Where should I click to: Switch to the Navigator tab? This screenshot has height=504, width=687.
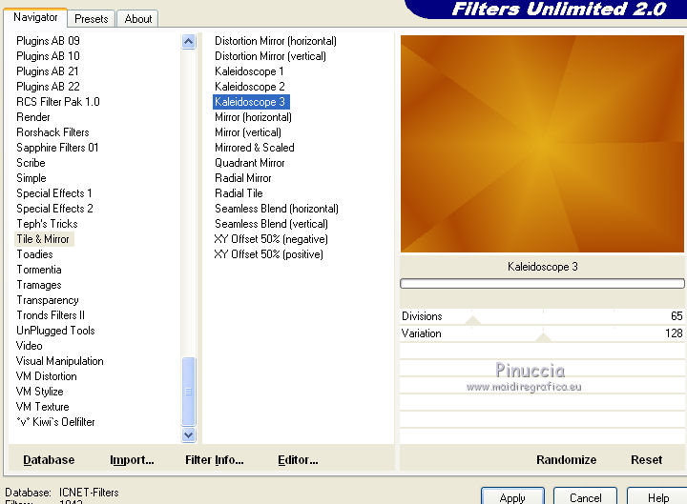coord(35,17)
